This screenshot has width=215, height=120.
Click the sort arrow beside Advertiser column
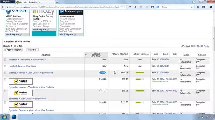(86, 55)
